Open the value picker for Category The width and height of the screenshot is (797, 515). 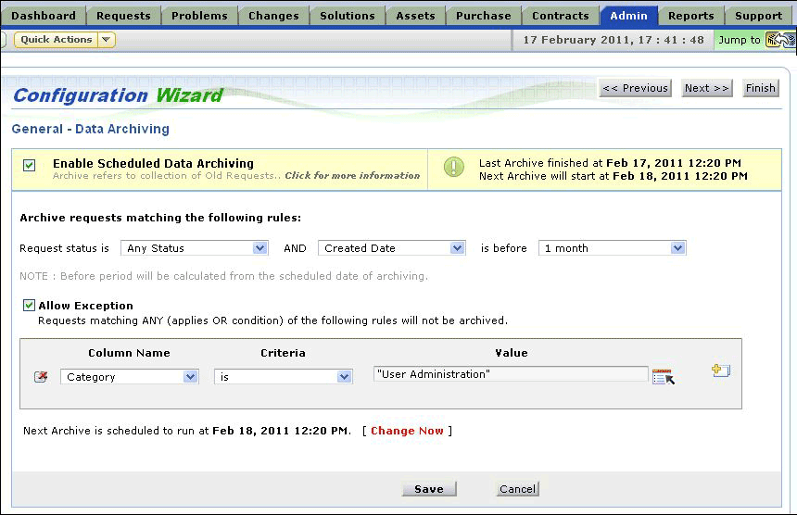[664, 377]
